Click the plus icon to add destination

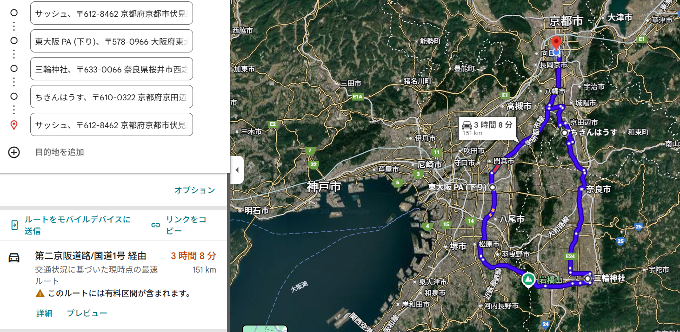pyautogui.click(x=14, y=152)
